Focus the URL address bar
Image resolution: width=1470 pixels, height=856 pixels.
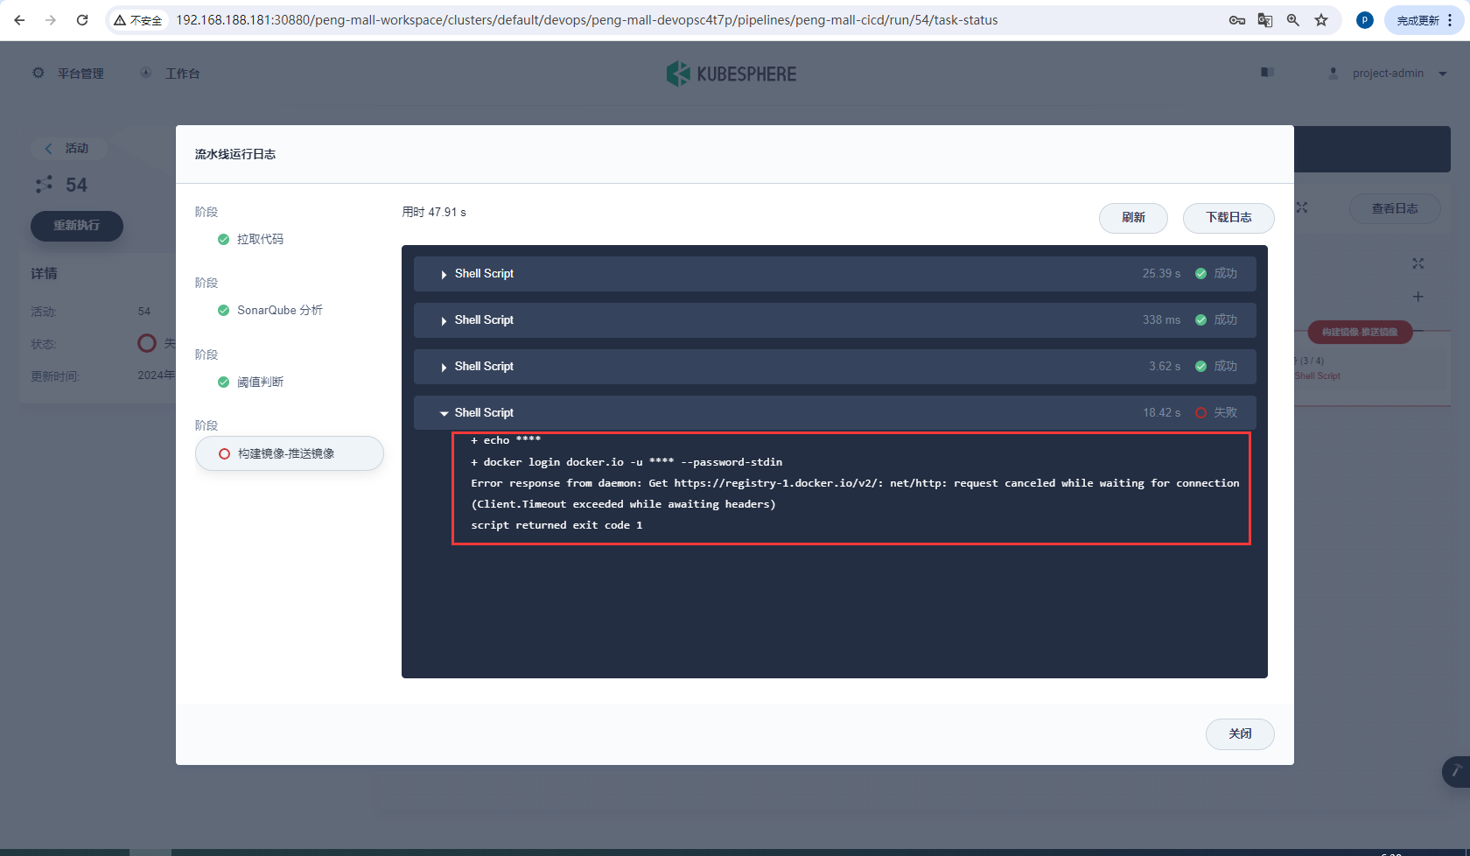[x=586, y=20]
